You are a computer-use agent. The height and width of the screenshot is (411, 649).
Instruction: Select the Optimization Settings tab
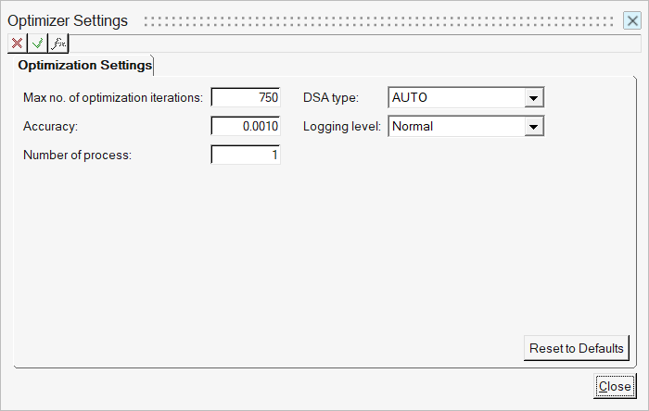pyautogui.click(x=84, y=66)
